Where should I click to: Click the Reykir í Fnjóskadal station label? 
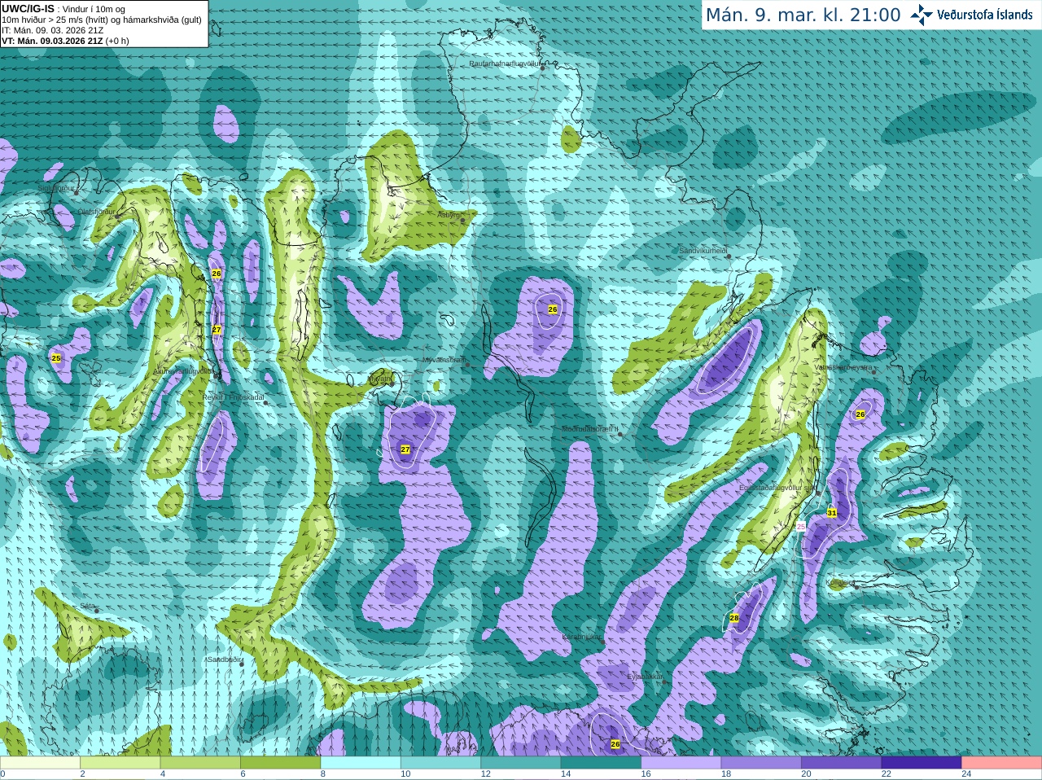233,397
